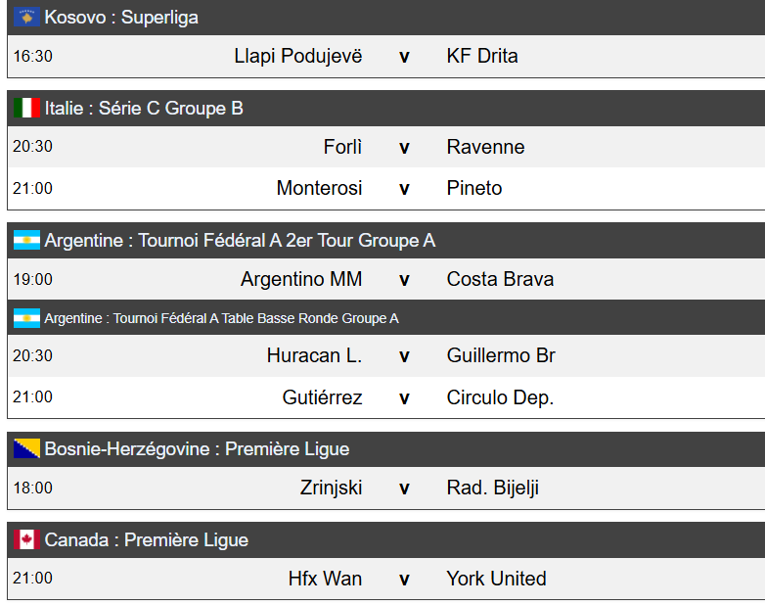Click the 21:00 Monterosi match time
This screenshot has width=765, height=605.
click(32, 189)
